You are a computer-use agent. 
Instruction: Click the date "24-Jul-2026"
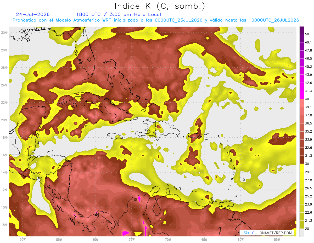(x=33, y=14)
